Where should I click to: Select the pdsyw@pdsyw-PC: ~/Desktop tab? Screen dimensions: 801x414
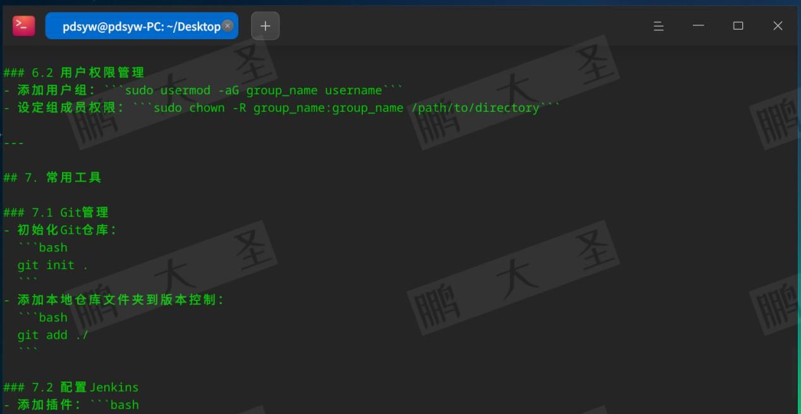tap(142, 26)
